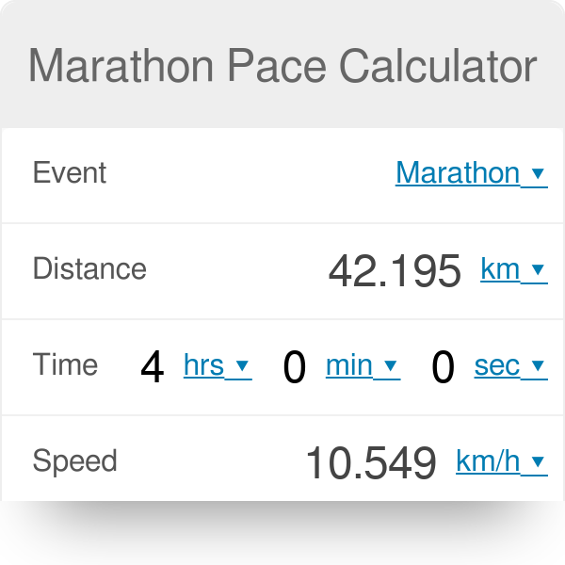
Task: Click the hrs unit link
Action: tap(204, 365)
